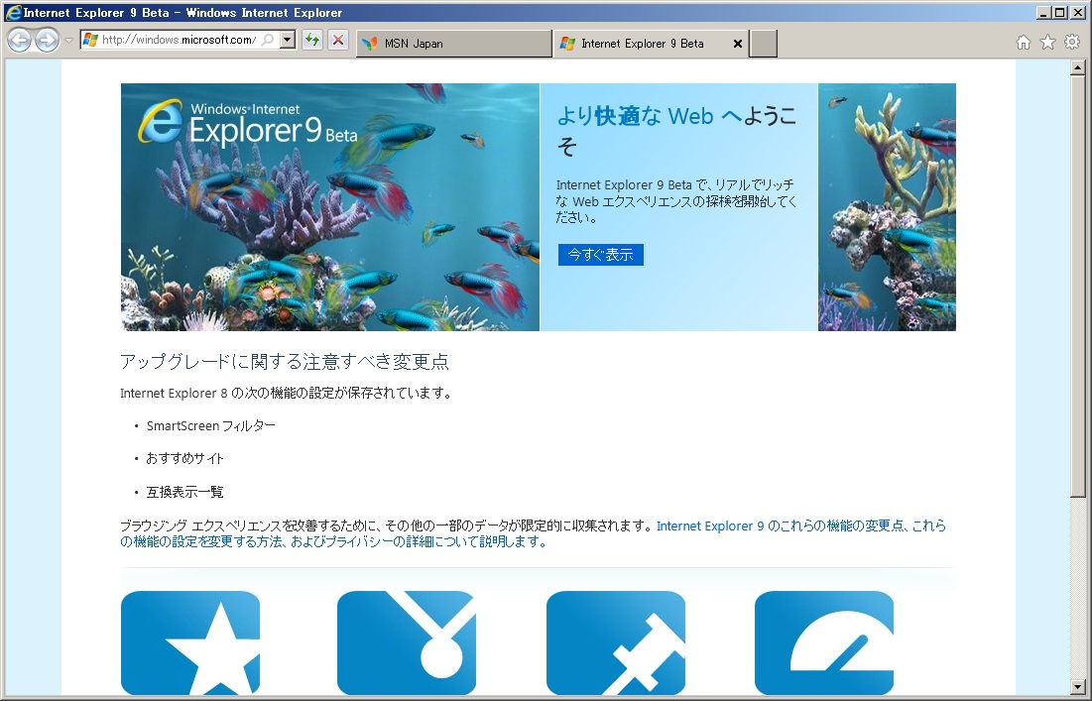This screenshot has height=701, width=1092.
Task: Click the アップグレードに関する注意すべき変更点 heading
Action: coord(284,361)
